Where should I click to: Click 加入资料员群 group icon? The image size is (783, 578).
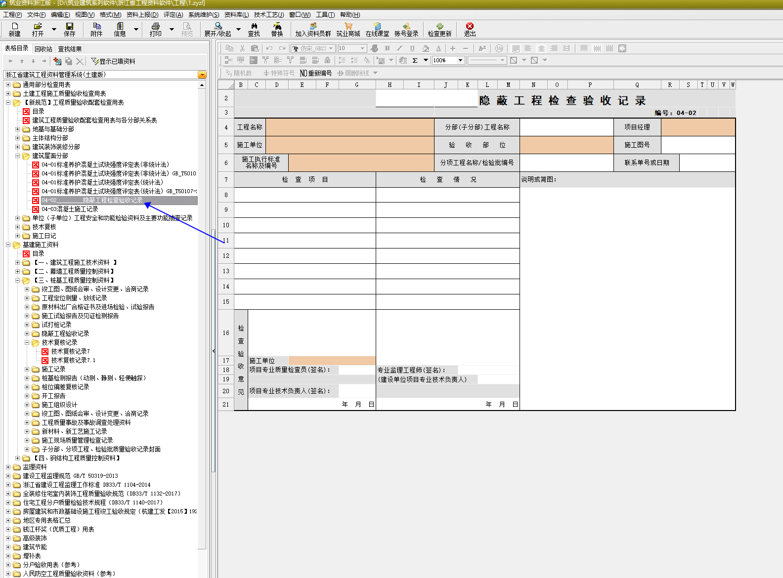click(313, 29)
